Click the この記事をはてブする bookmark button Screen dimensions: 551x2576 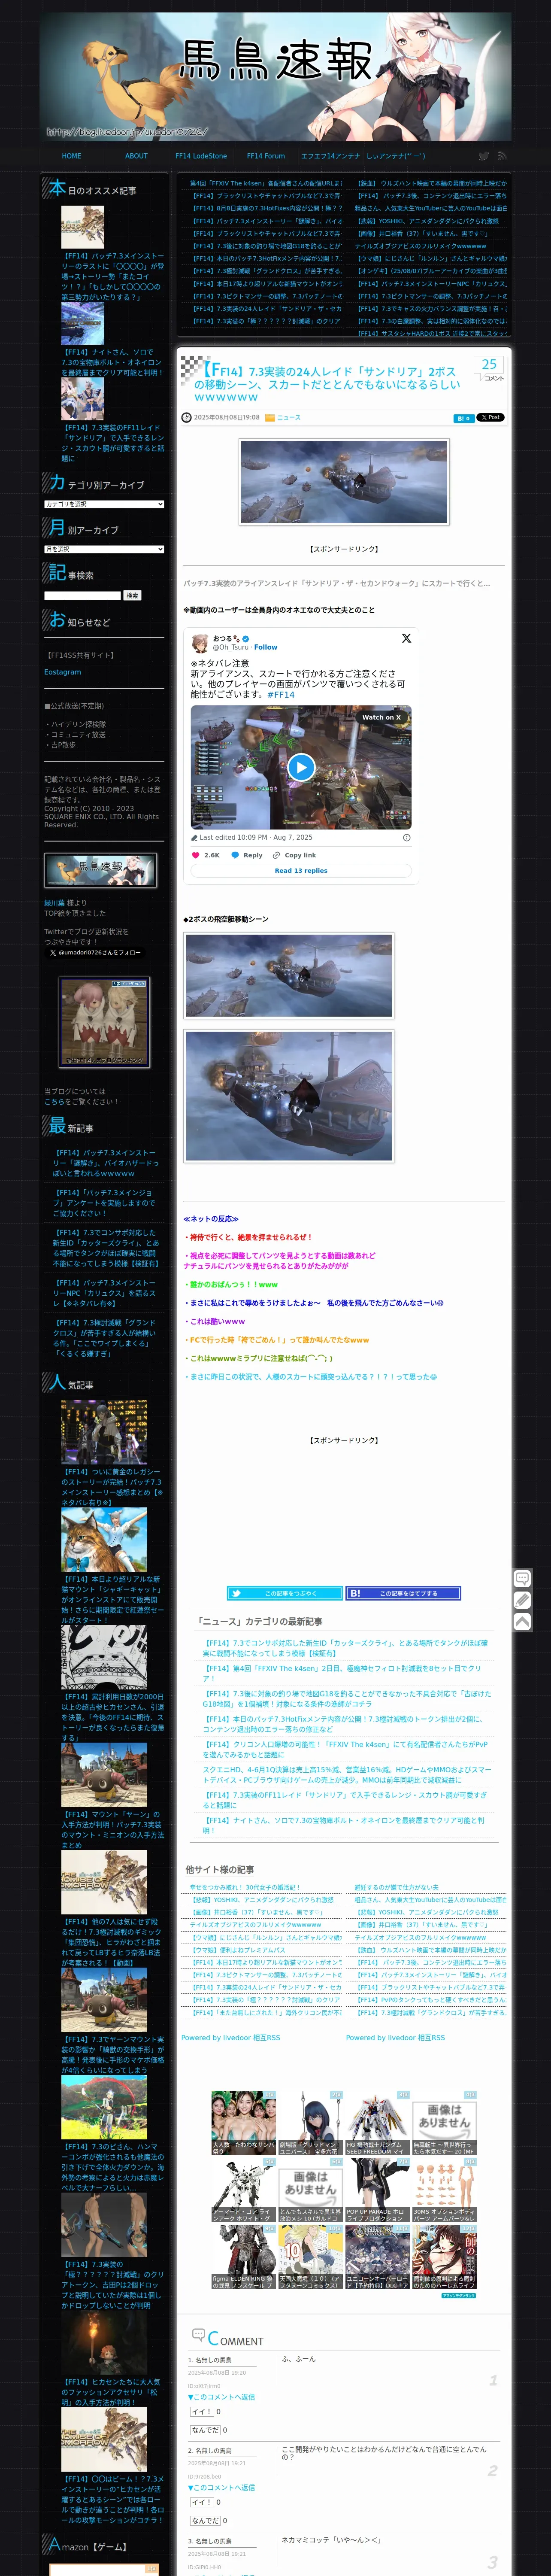[x=403, y=1593]
